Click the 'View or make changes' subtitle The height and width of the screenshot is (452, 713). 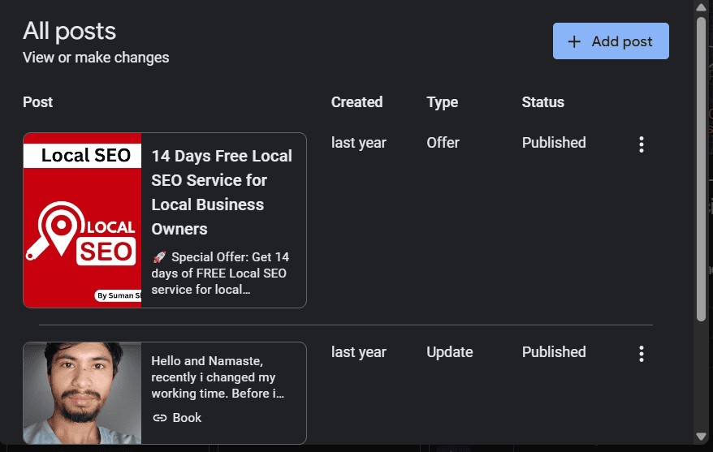coord(96,58)
